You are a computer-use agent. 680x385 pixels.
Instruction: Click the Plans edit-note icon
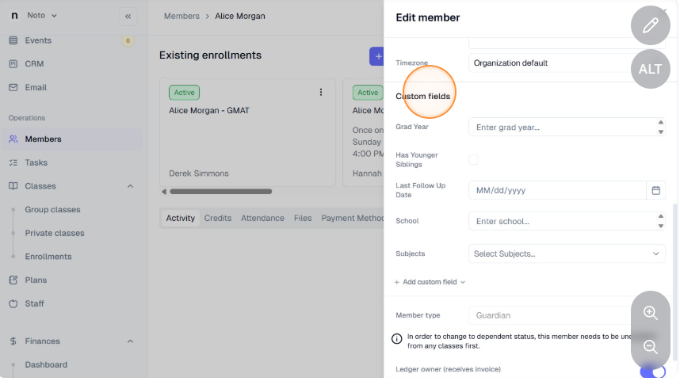click(13, 280)
